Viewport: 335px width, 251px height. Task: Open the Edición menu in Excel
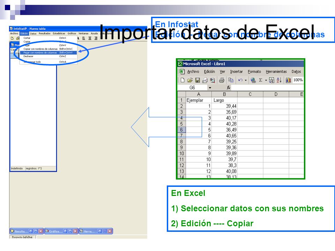pyautogui.click(x=209, y=72)
